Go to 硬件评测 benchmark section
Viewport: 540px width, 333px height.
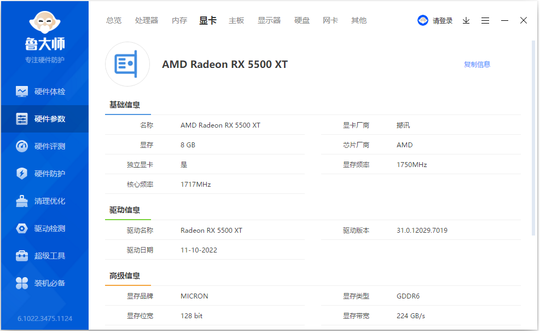click(45, 146)
